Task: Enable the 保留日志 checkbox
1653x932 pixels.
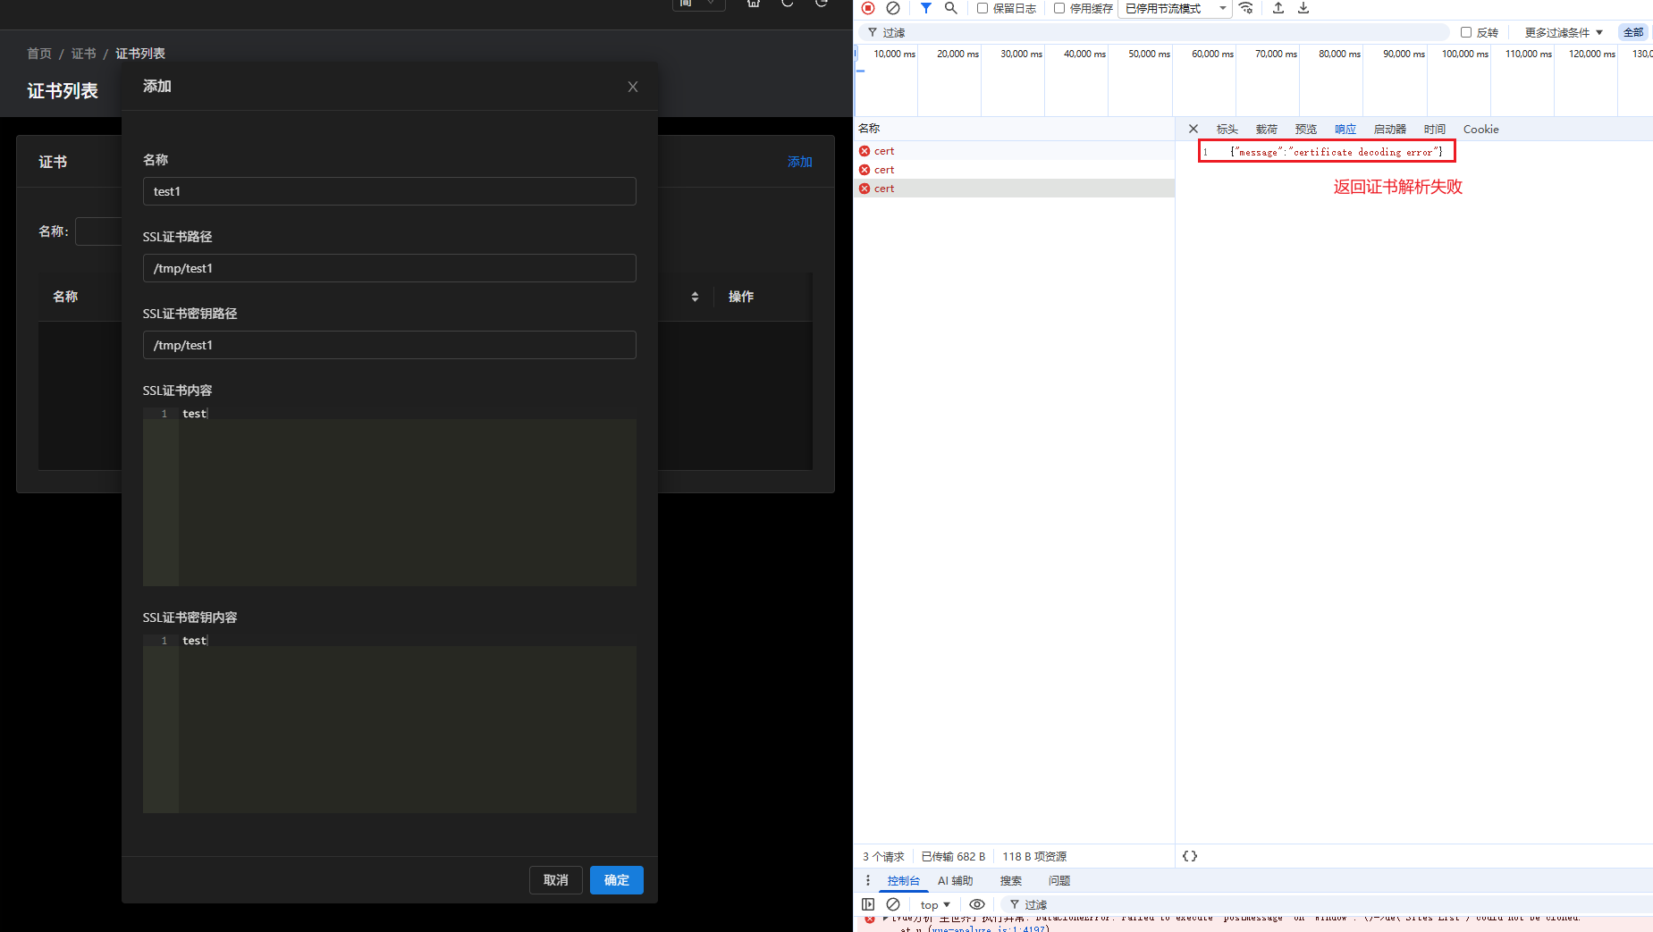Action: (983, 8)
